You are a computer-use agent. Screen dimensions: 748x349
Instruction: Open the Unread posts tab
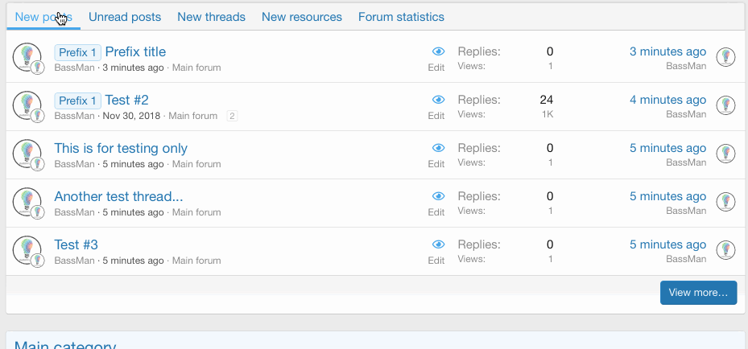(x=125, y=17)
